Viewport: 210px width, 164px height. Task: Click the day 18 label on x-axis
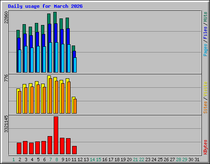(x=117, y=159)
